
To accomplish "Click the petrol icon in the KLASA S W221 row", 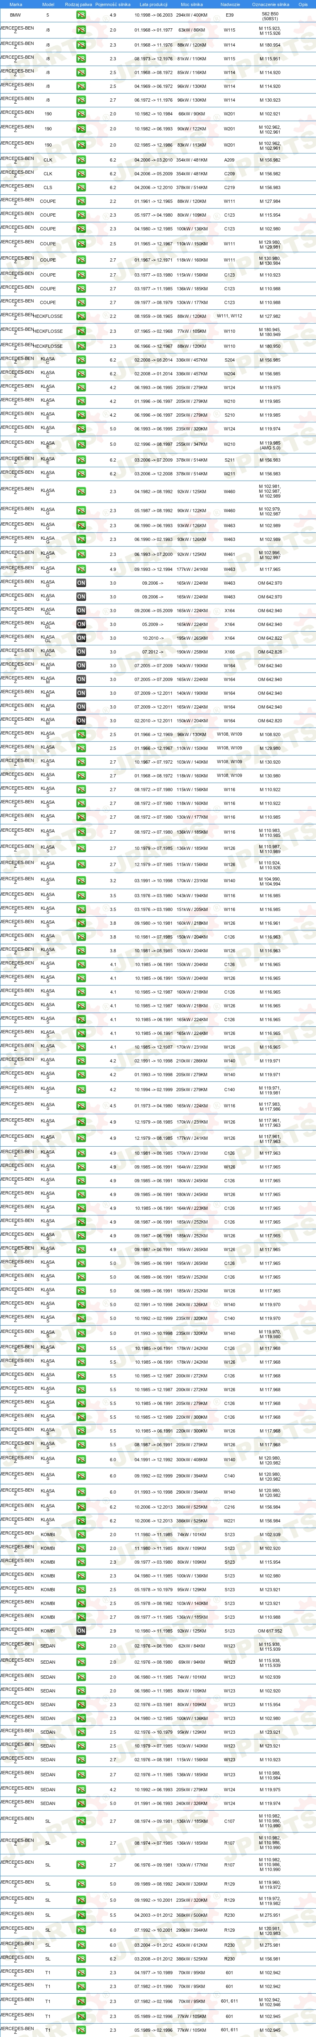I will click(x=80, y=1520).
